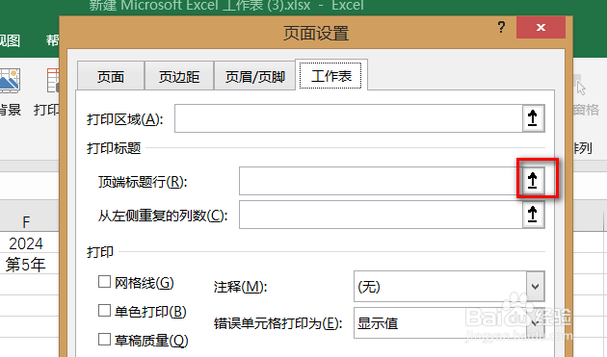Open the 错误单元格打印为 dropdown showing 显示值
This screenshot has height=357, width=607.
click(535, 323)
